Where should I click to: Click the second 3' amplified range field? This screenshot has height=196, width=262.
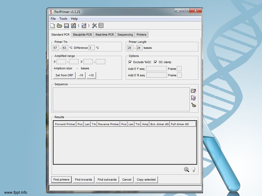100,62
